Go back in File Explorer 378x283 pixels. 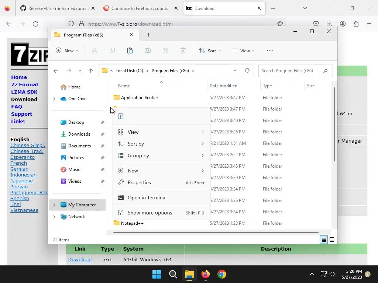pyautogui.click(x=56, y=71)
